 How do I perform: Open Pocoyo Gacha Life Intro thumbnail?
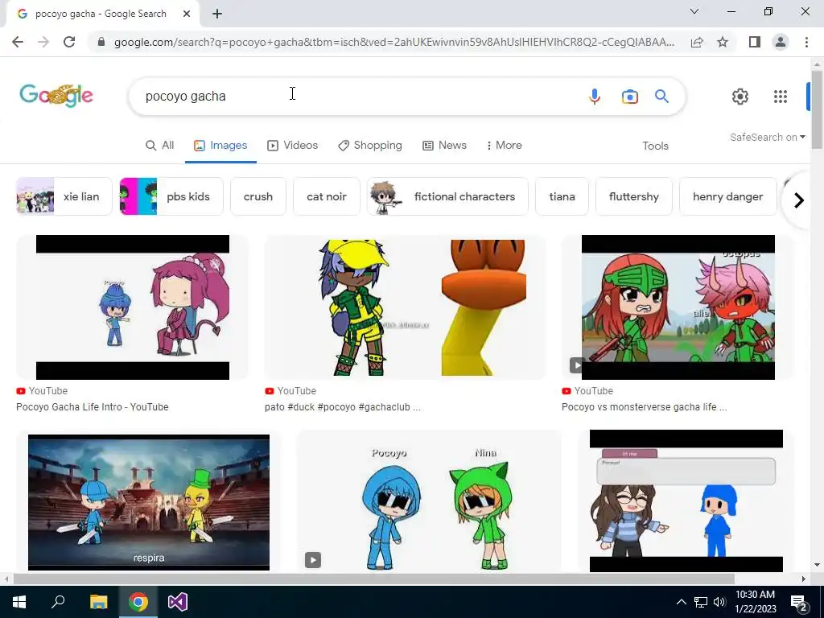tap(133, 307)
